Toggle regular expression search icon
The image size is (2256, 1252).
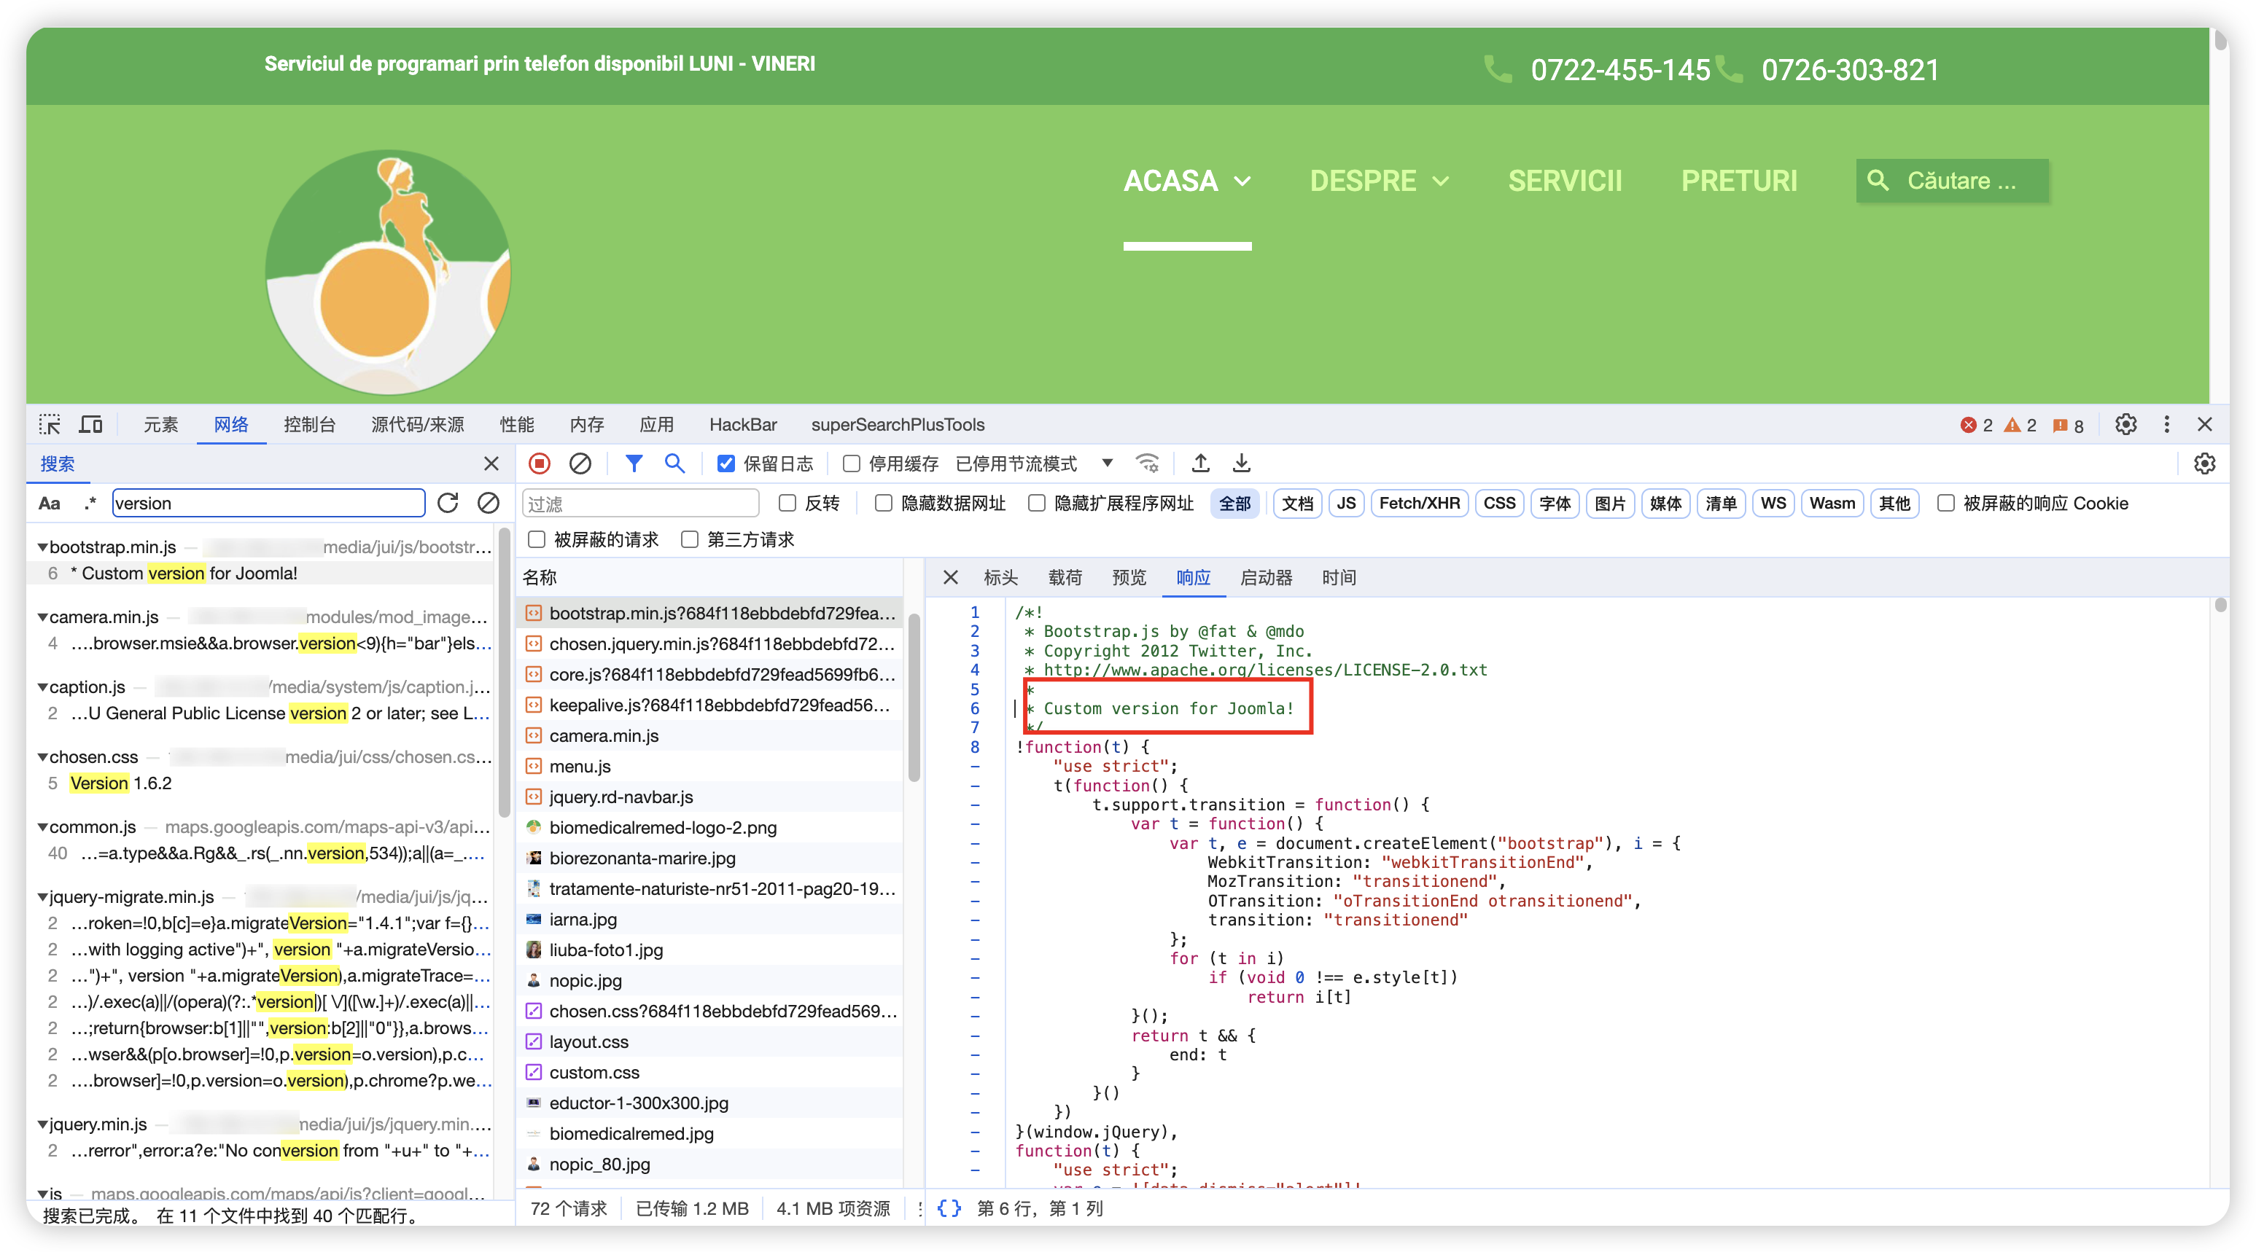click(90, 504)
